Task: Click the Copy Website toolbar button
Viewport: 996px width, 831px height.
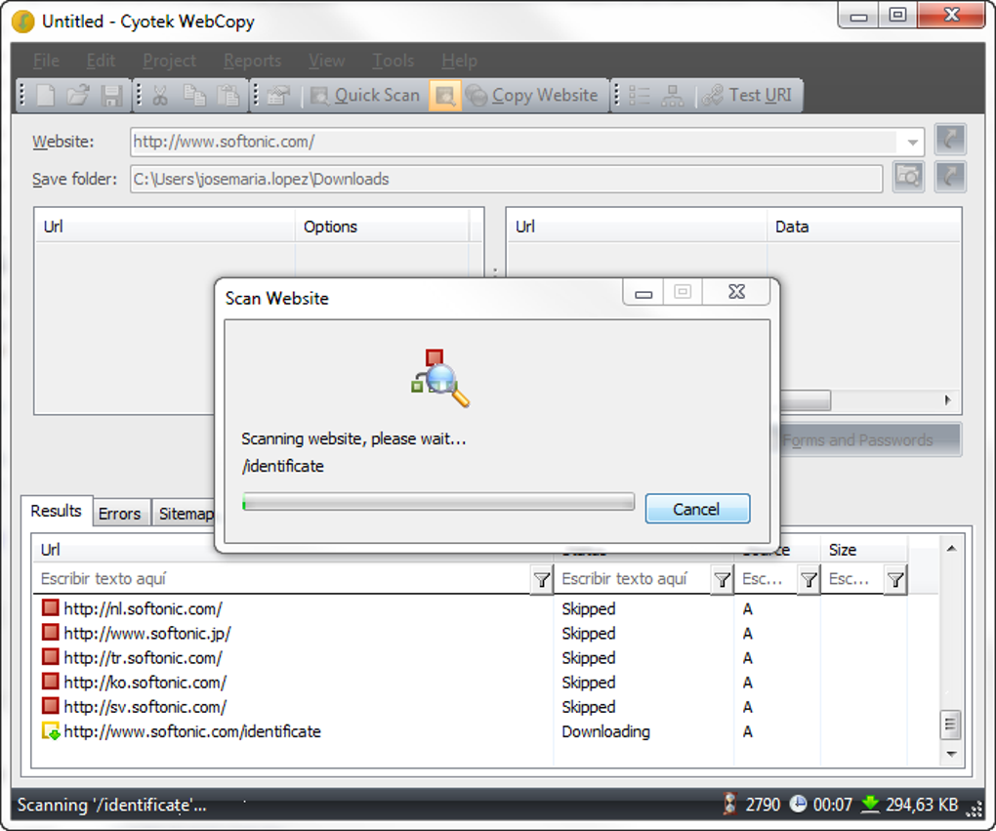Action: click(x=532, y=96)
